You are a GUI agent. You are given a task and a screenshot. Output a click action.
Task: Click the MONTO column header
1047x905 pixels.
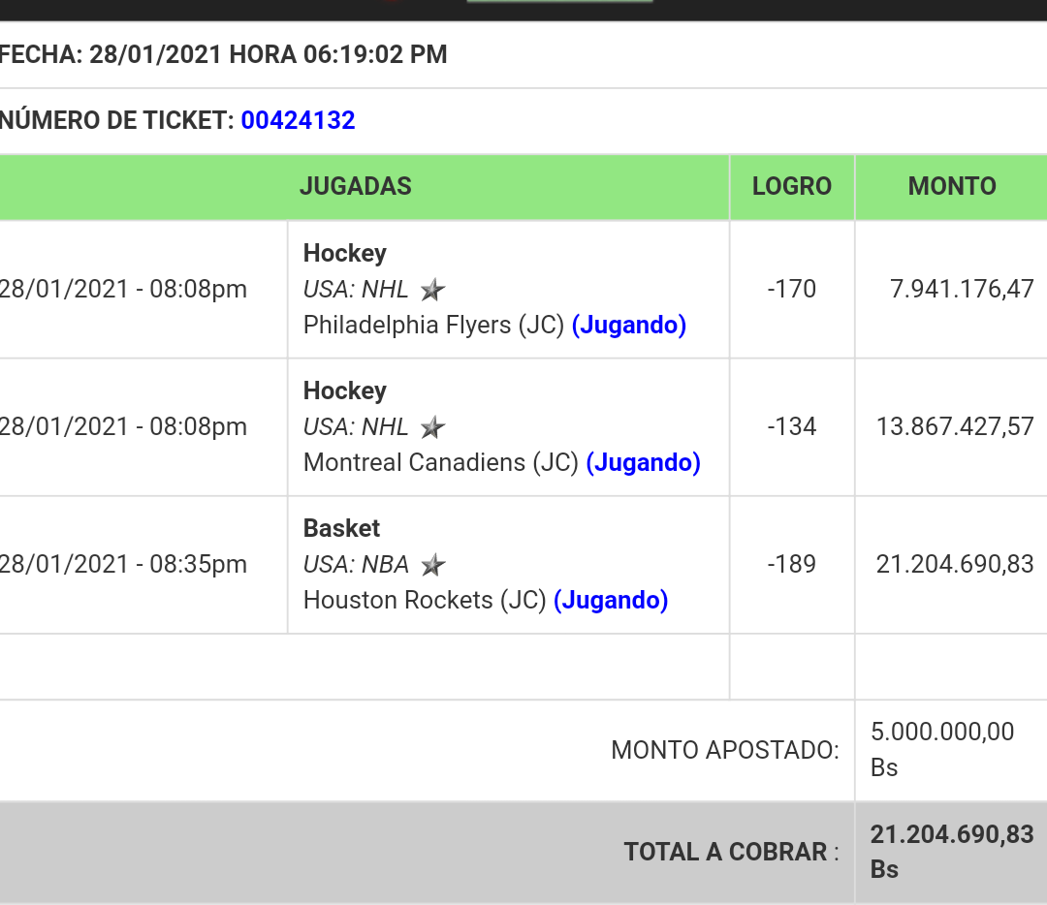952,186
